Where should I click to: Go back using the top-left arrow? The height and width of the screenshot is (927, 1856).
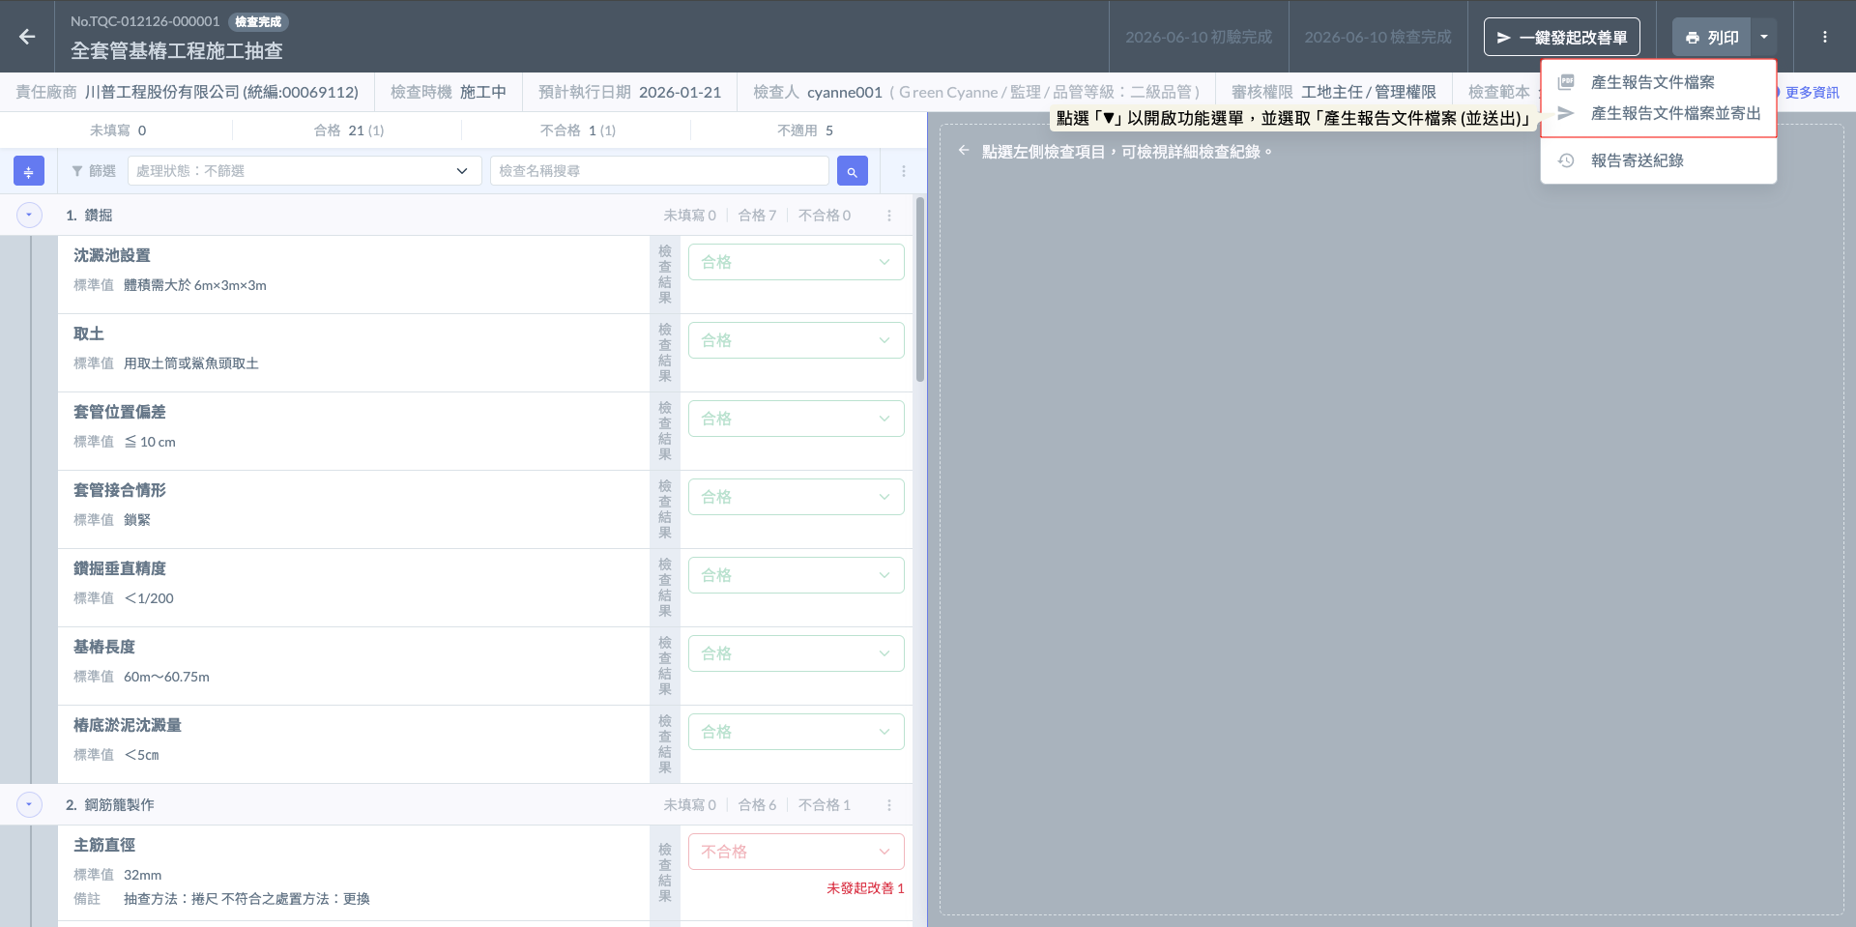click(27, 37)
